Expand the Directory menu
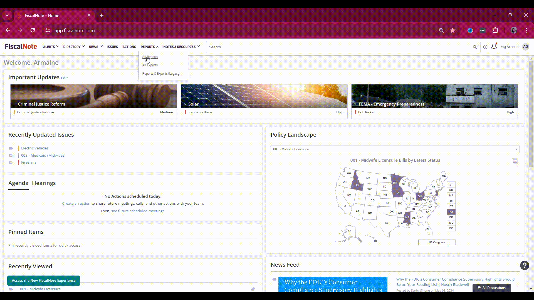This screenshot has height=300, width=534. coord(74,47)
